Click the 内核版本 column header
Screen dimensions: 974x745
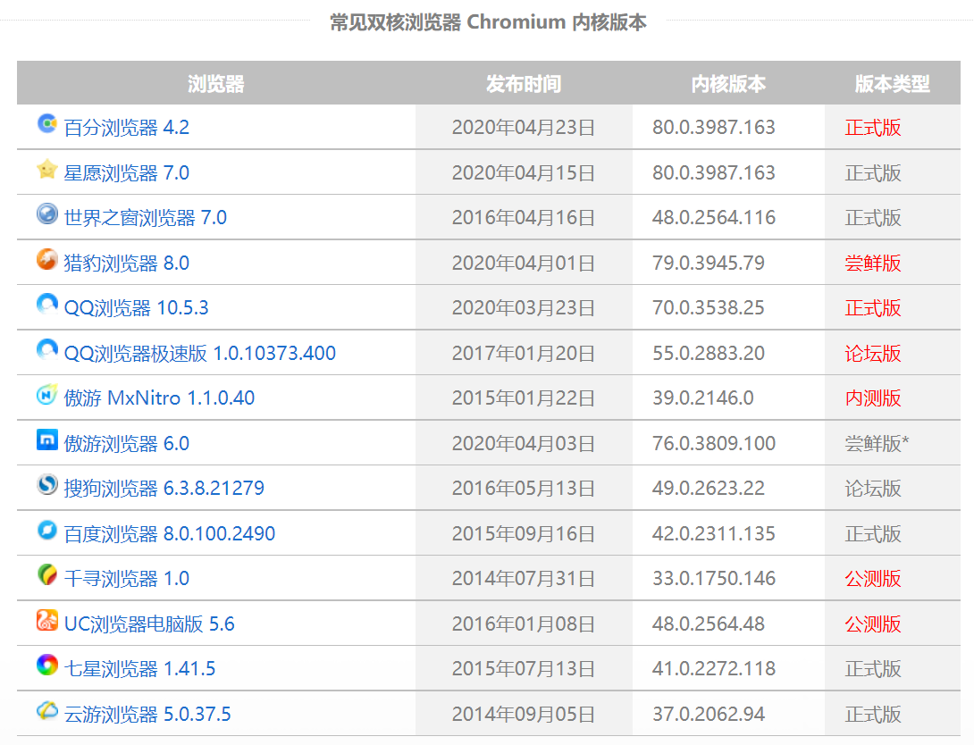click(x=728, y=84)
